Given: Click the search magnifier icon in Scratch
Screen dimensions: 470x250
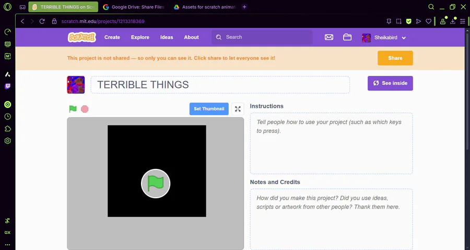Looking at the screenshot, I should click(219, 37).
